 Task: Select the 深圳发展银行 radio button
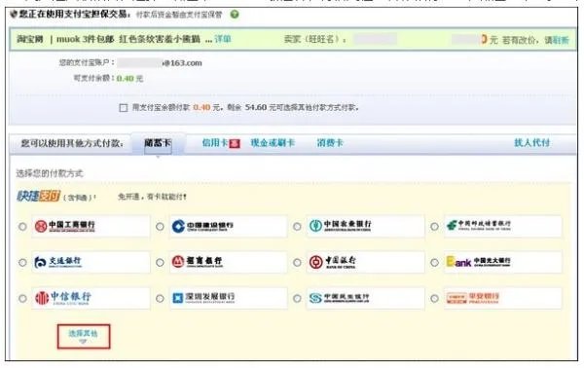[x=160, y=298]
